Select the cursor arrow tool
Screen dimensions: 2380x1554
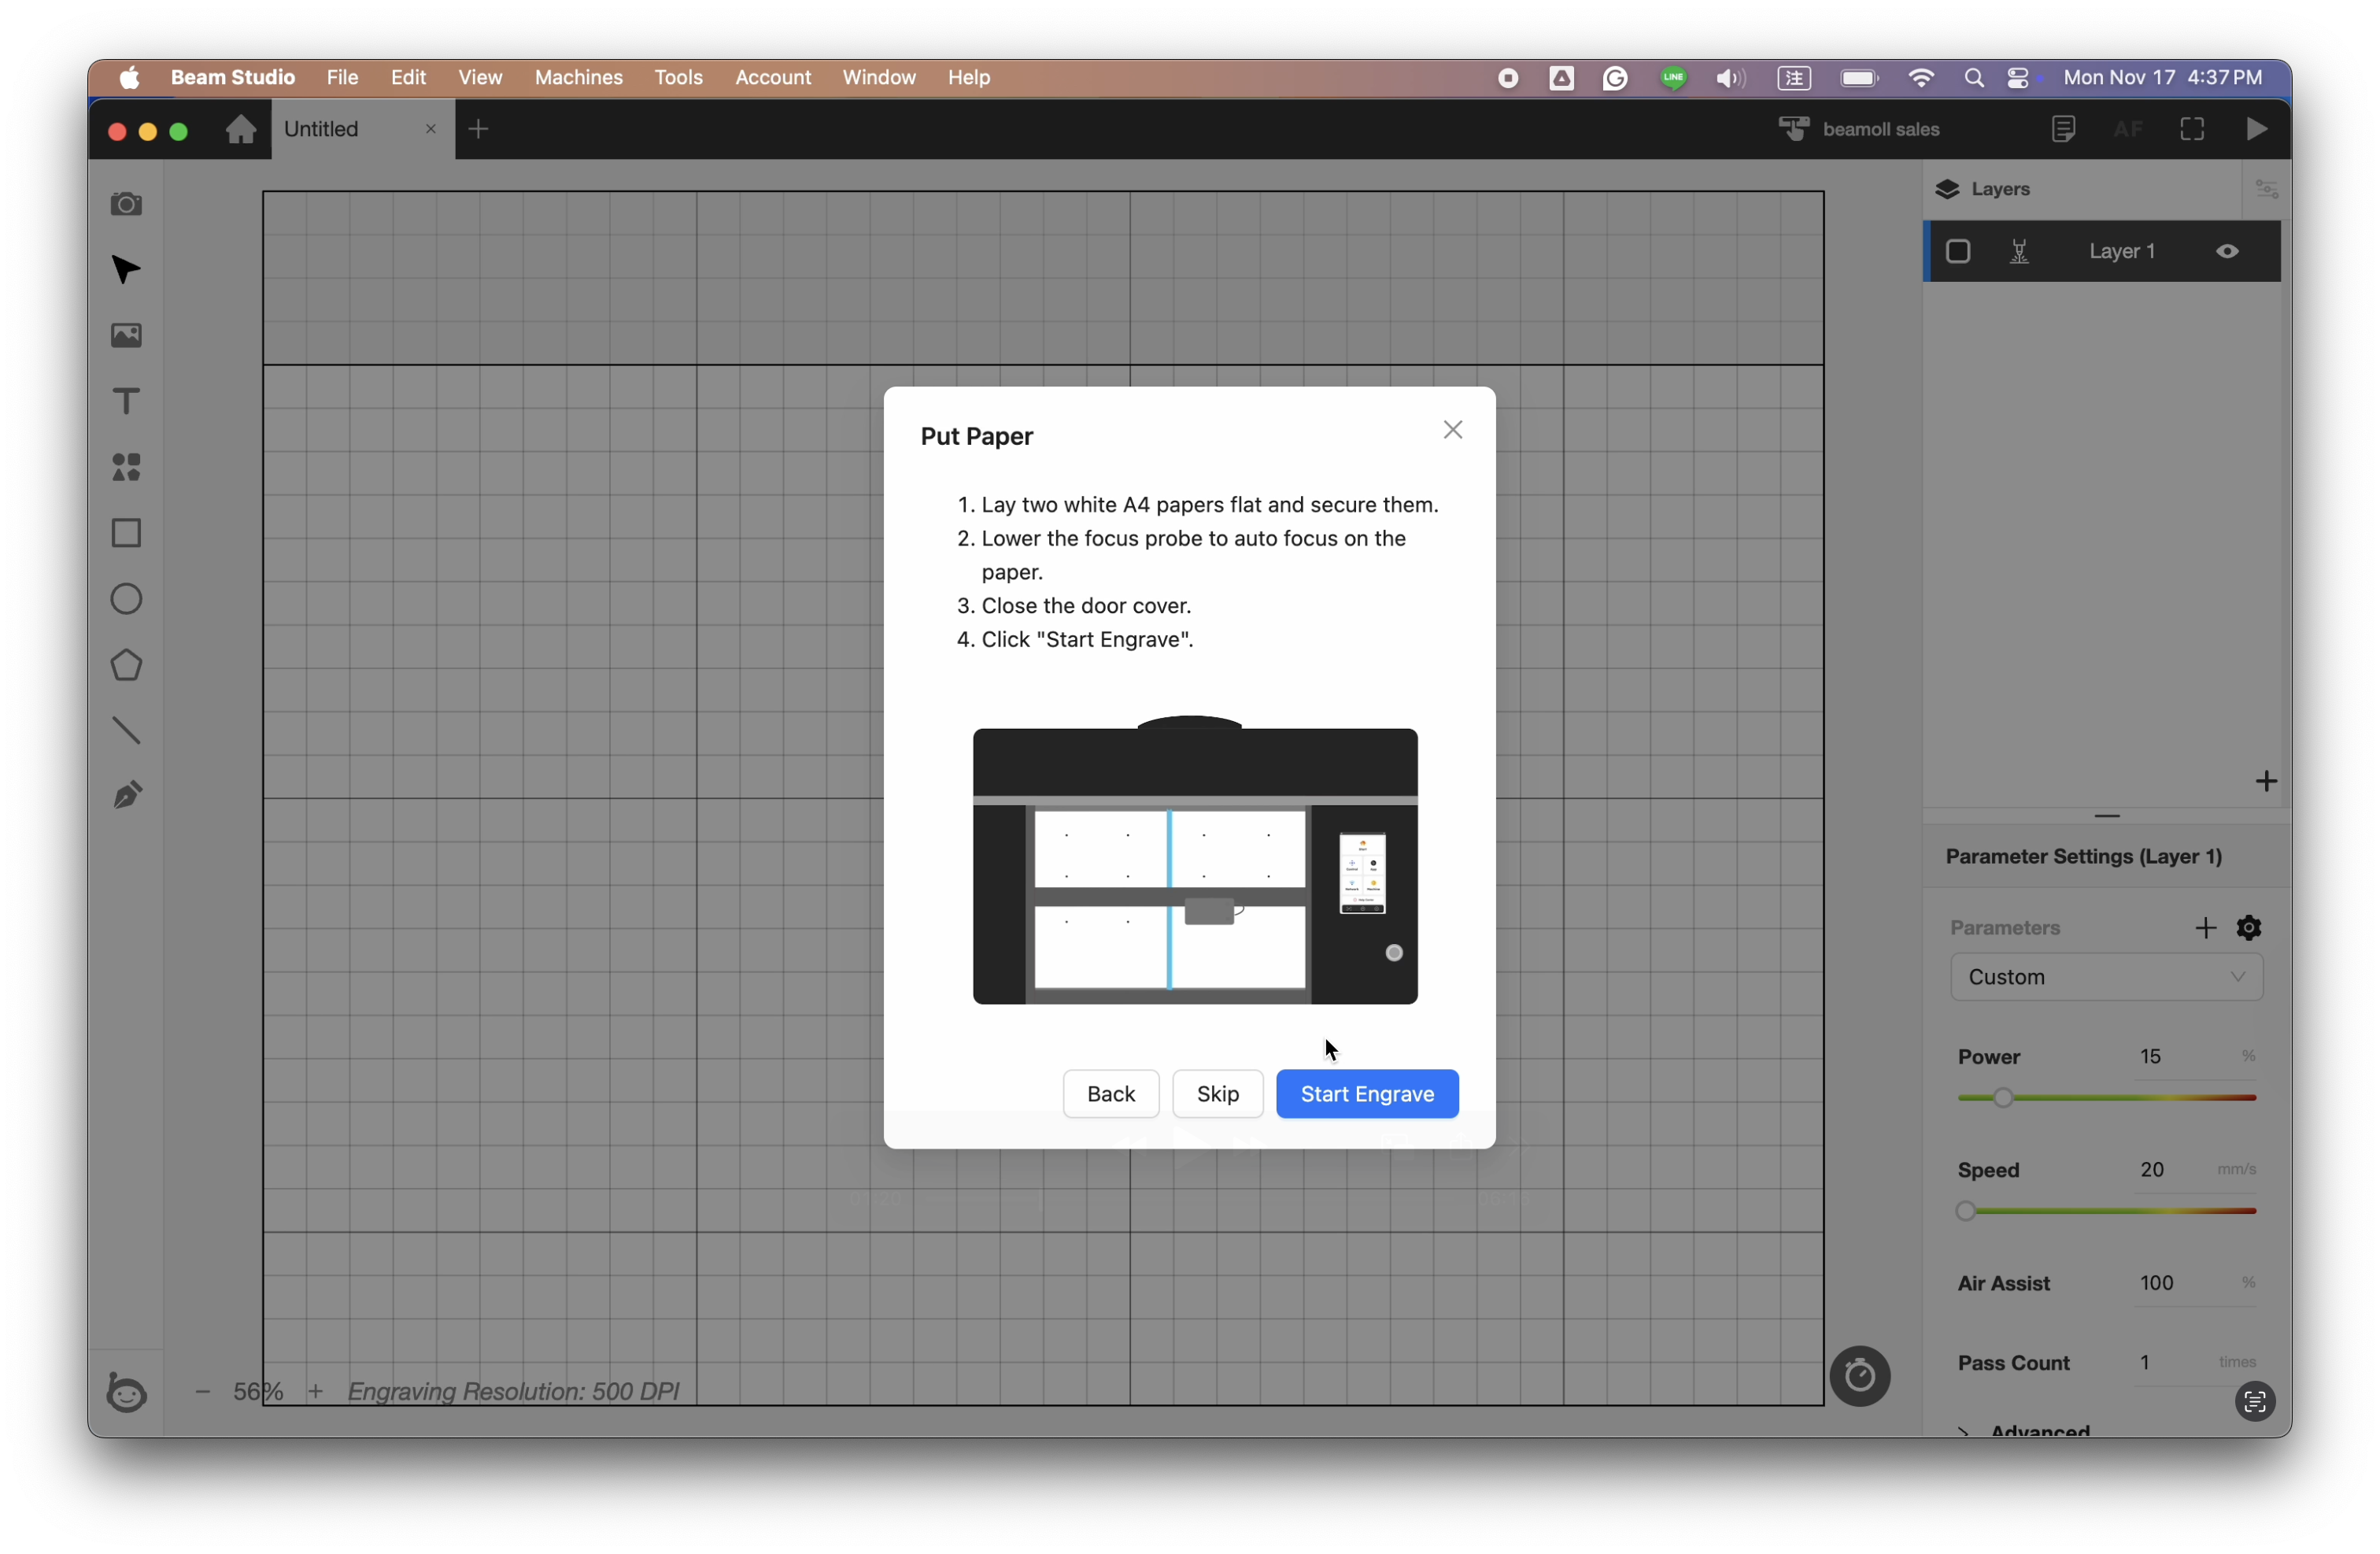point(126,270)
